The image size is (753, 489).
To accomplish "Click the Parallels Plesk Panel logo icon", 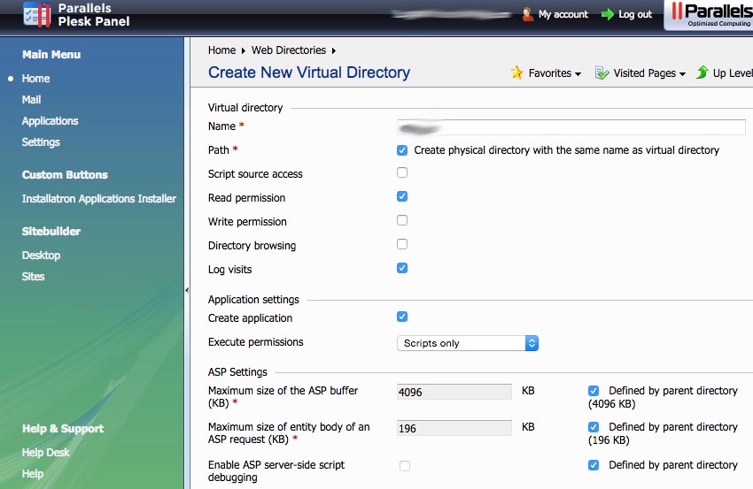I will (36, 14).
